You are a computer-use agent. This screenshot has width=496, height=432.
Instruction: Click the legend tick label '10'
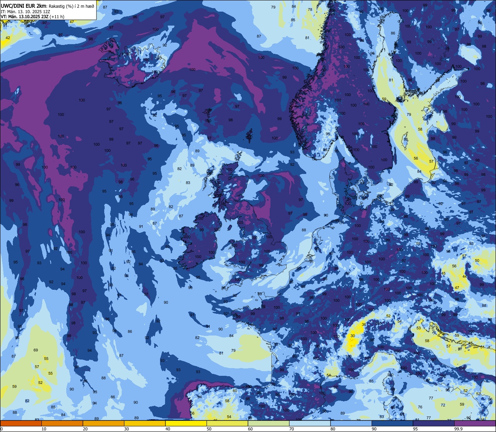[x=44, y=429]
